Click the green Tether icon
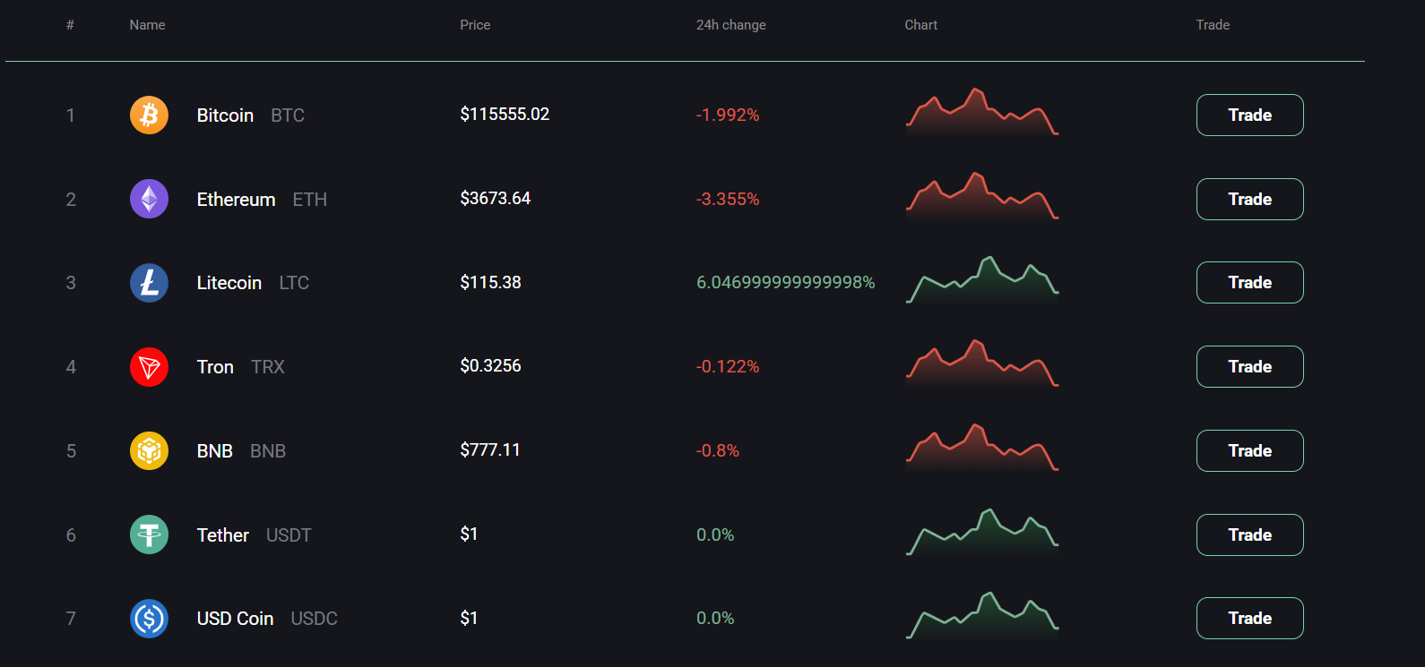The image size is (1425, 667). 149,534
